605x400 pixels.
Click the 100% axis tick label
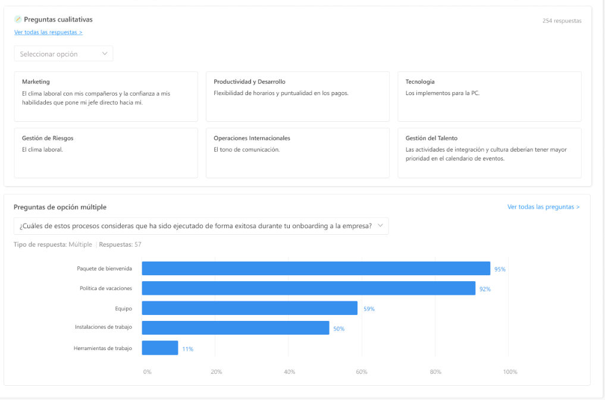(510, 372)
